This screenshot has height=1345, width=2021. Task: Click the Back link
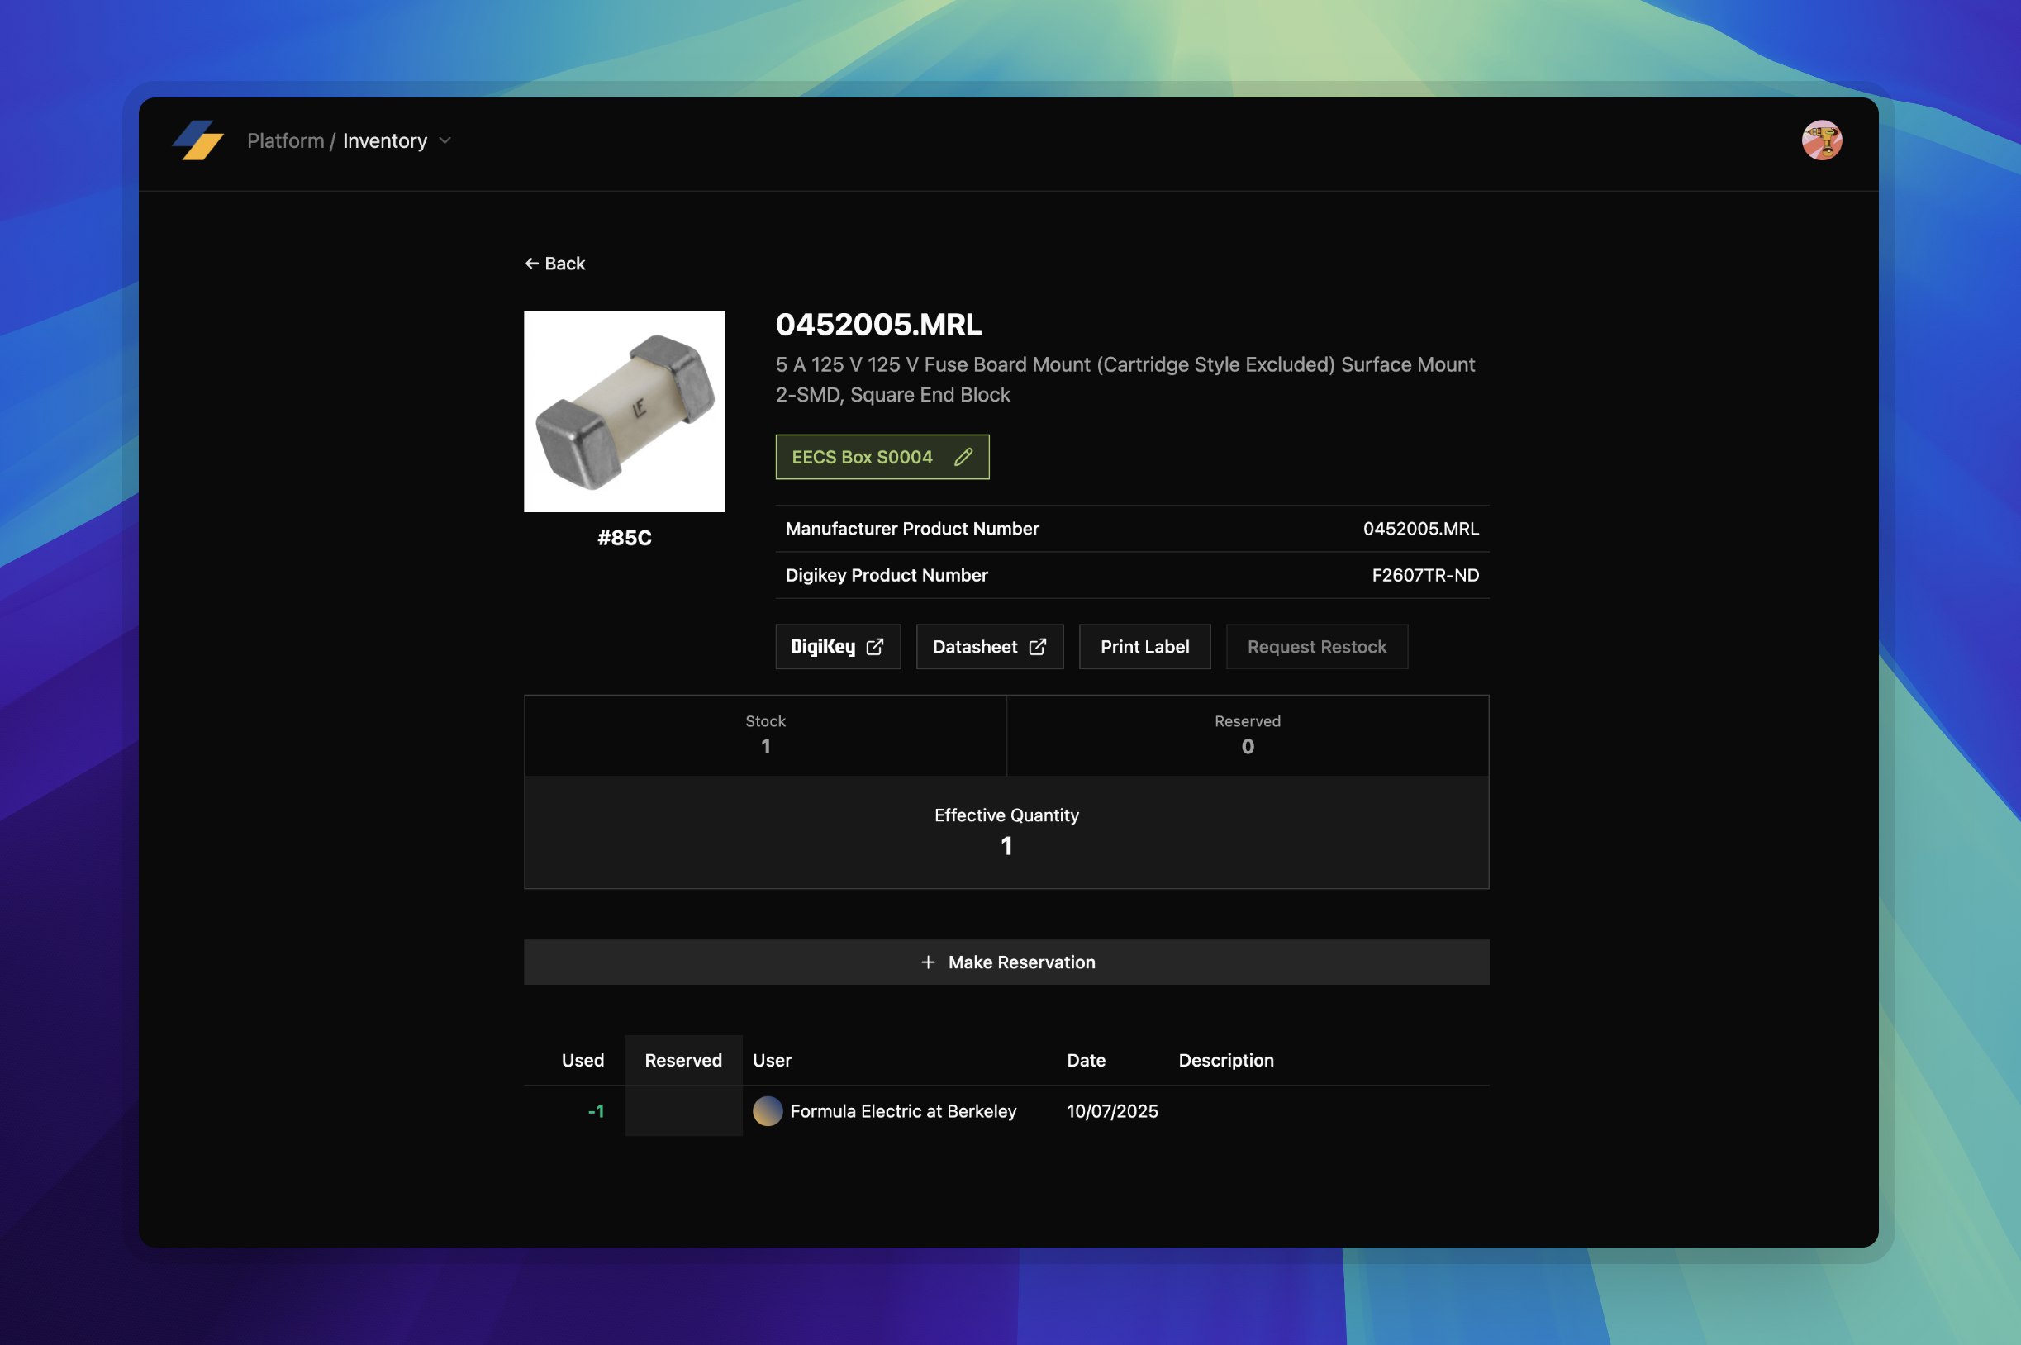(564, 264)
